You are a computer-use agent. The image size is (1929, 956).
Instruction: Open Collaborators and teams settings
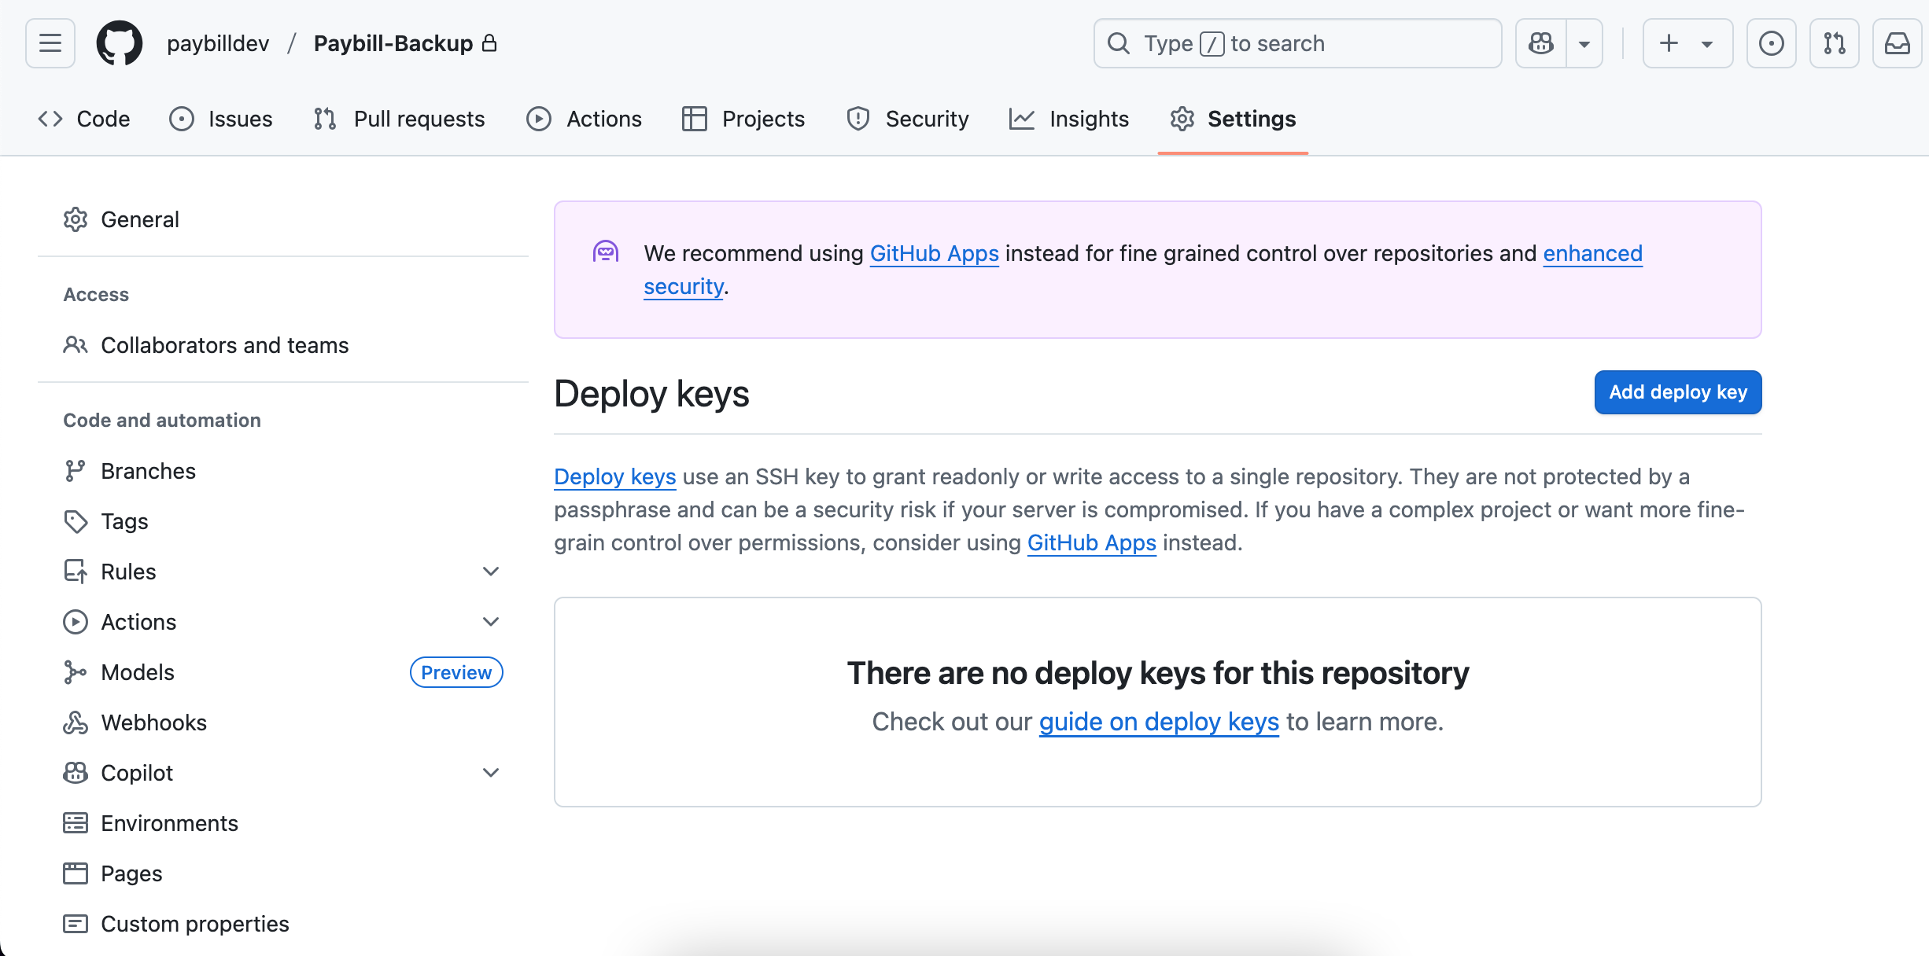tap(224, 345)
